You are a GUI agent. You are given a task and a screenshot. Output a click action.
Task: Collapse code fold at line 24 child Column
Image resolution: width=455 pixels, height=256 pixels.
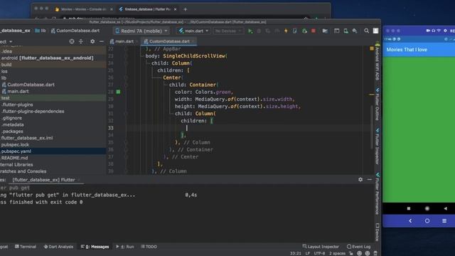[x=126, y=63]
